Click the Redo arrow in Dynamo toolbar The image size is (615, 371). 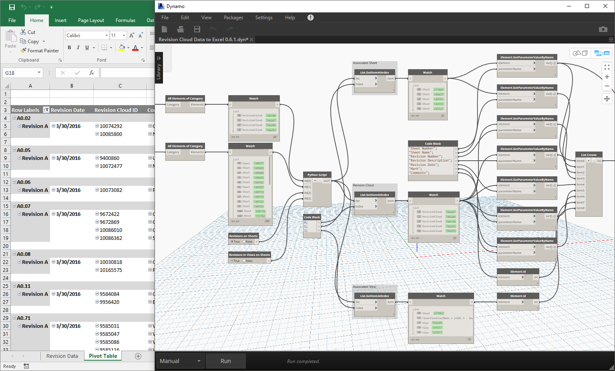tap(229, 29)
